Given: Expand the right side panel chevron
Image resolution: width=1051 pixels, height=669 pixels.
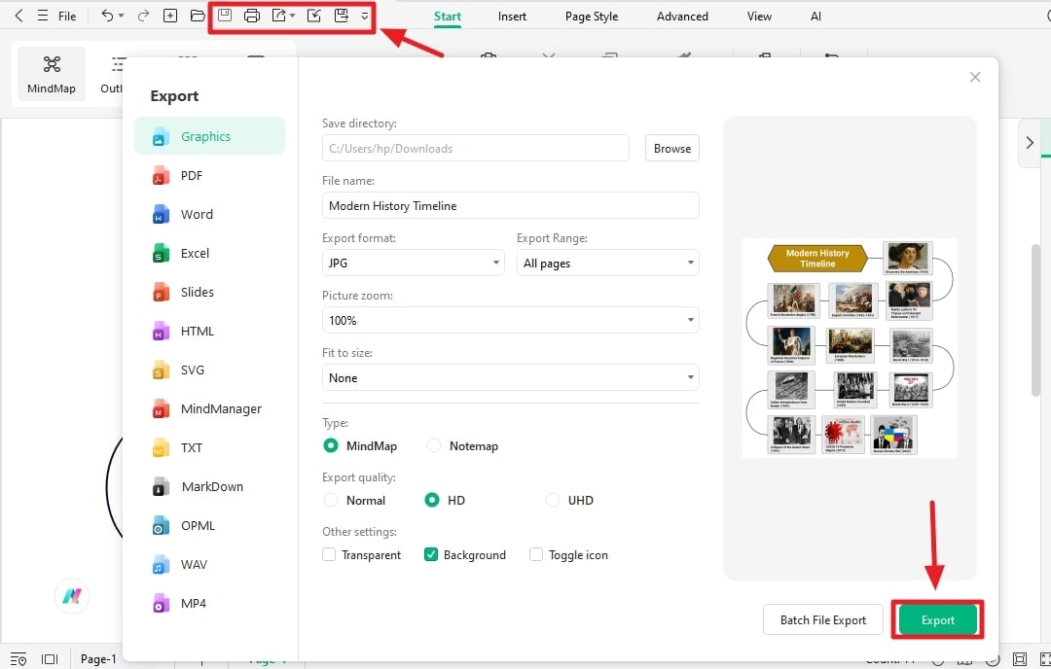Looking at the screenshot, I should point(1030,143).
